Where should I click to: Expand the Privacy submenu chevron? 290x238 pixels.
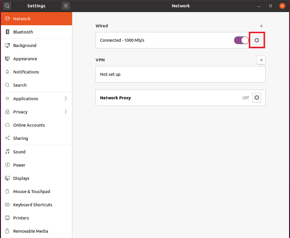(66, 112)
